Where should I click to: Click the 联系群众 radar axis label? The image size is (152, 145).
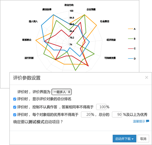tap(27, 40)
